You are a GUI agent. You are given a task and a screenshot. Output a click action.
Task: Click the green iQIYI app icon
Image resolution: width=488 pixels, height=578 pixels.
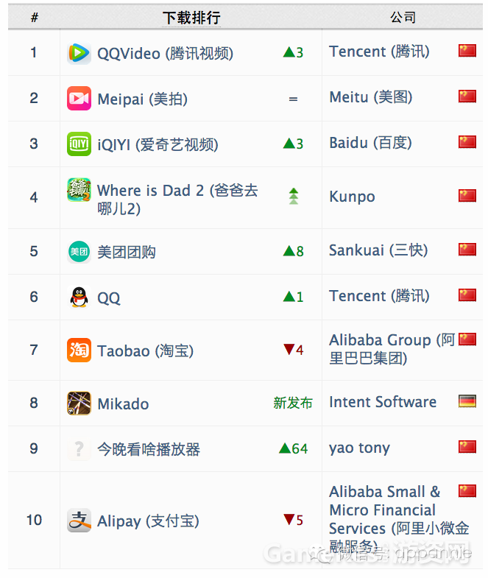[79, 144]
